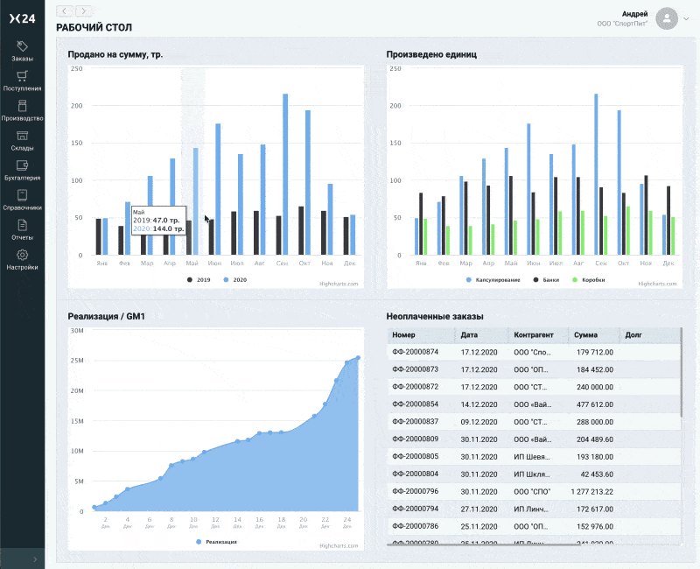
Task: Click the forward navigation arrow button
Action: point(83,11)
